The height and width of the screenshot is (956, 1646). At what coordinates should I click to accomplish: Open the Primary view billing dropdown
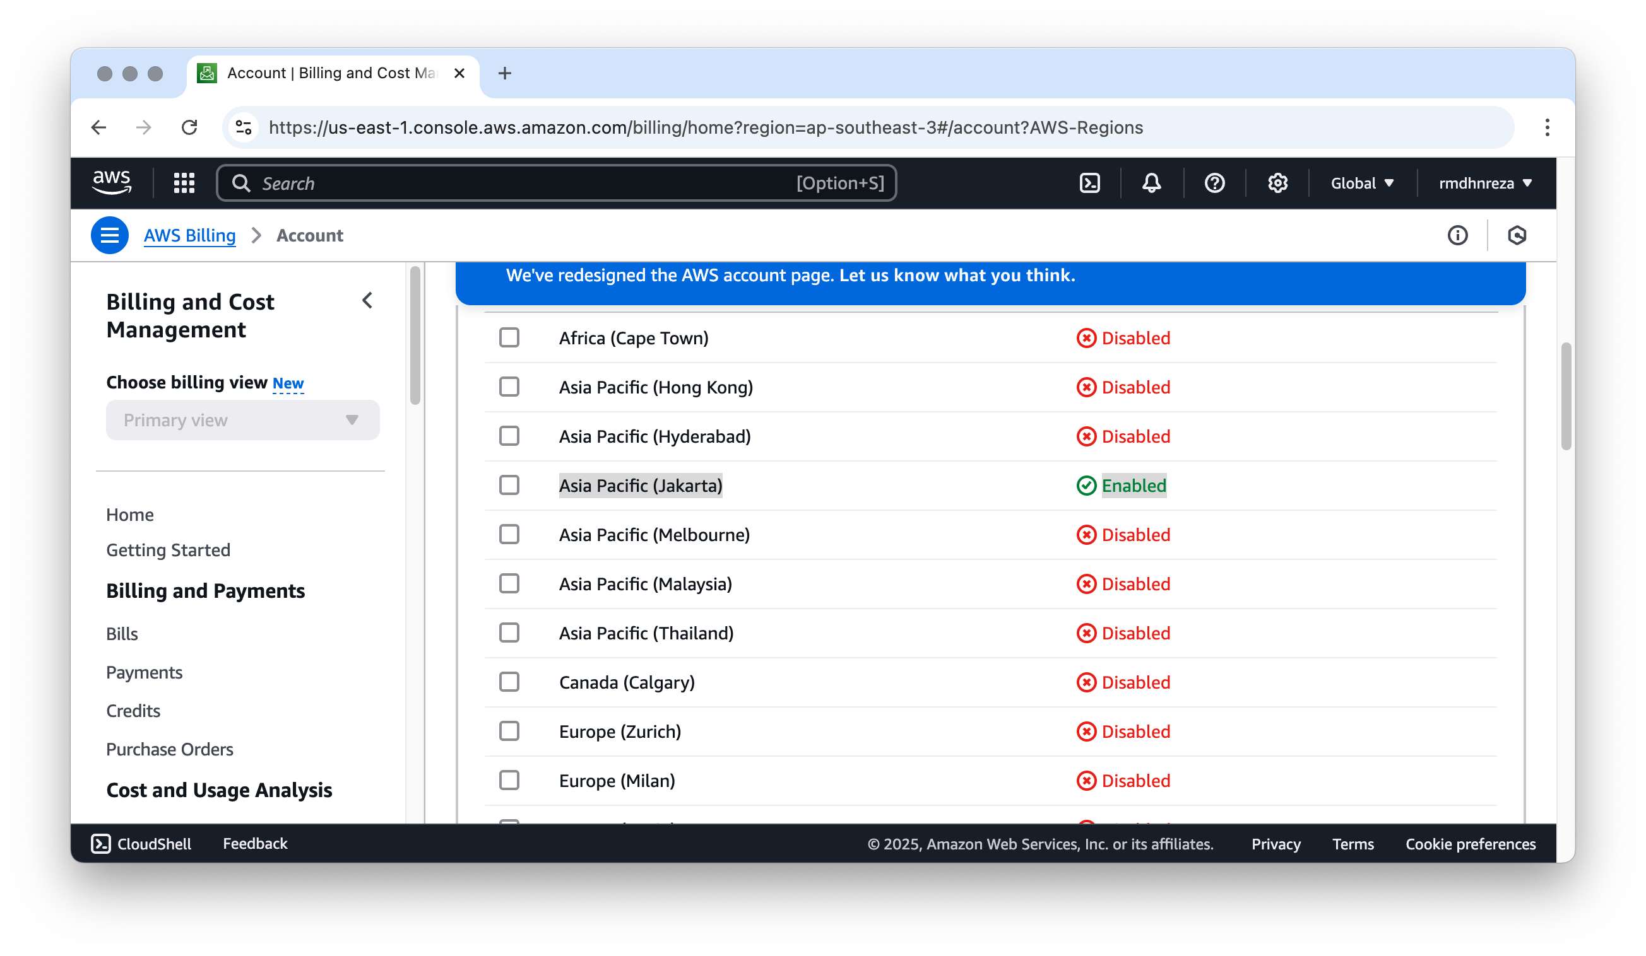[242, 420]
